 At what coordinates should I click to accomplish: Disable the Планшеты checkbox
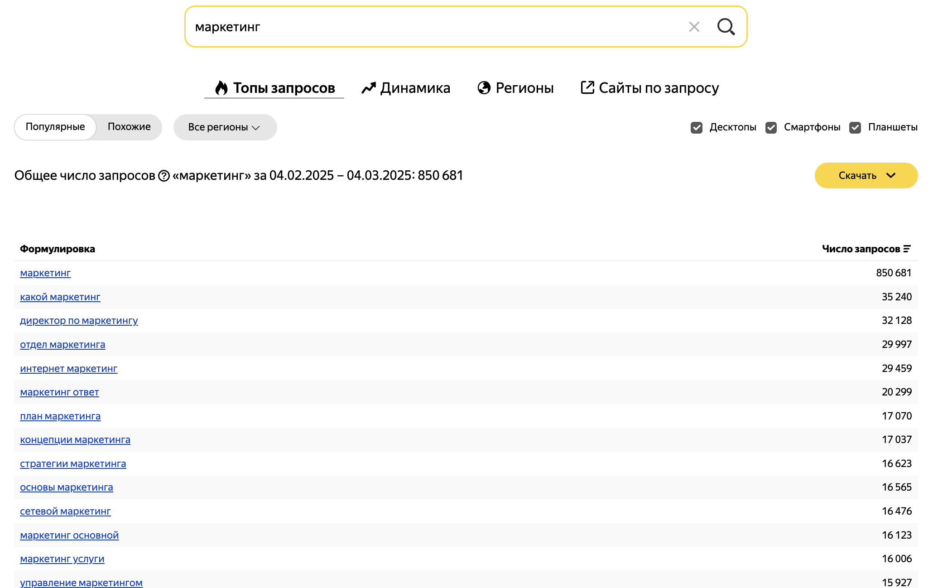tap(855, 127)
